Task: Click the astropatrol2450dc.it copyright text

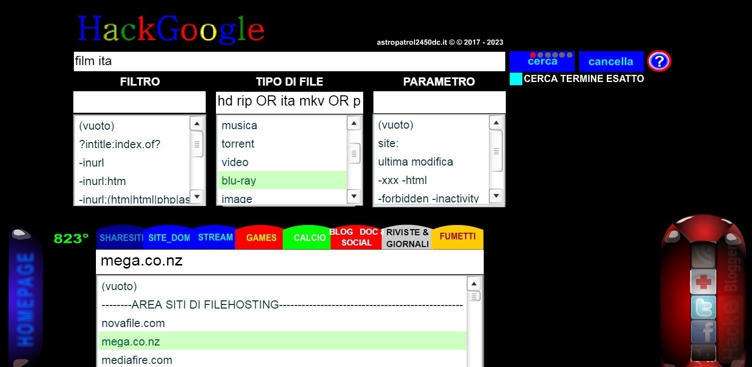Action: coord(440,43)
